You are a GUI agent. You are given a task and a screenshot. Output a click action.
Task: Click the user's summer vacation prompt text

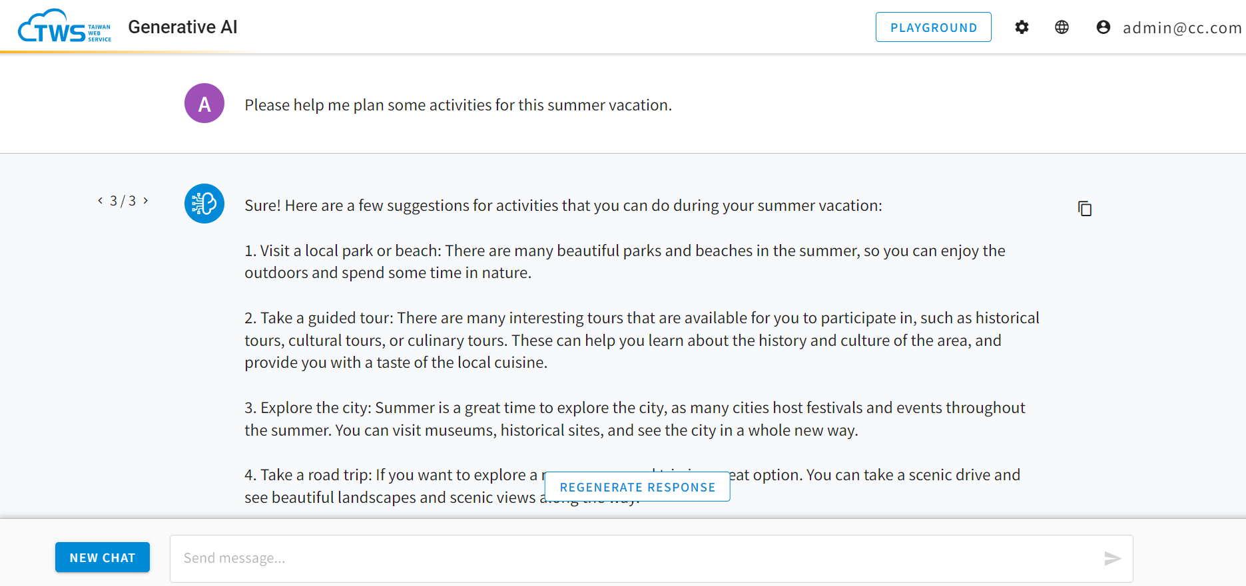[x=458, y=105]
